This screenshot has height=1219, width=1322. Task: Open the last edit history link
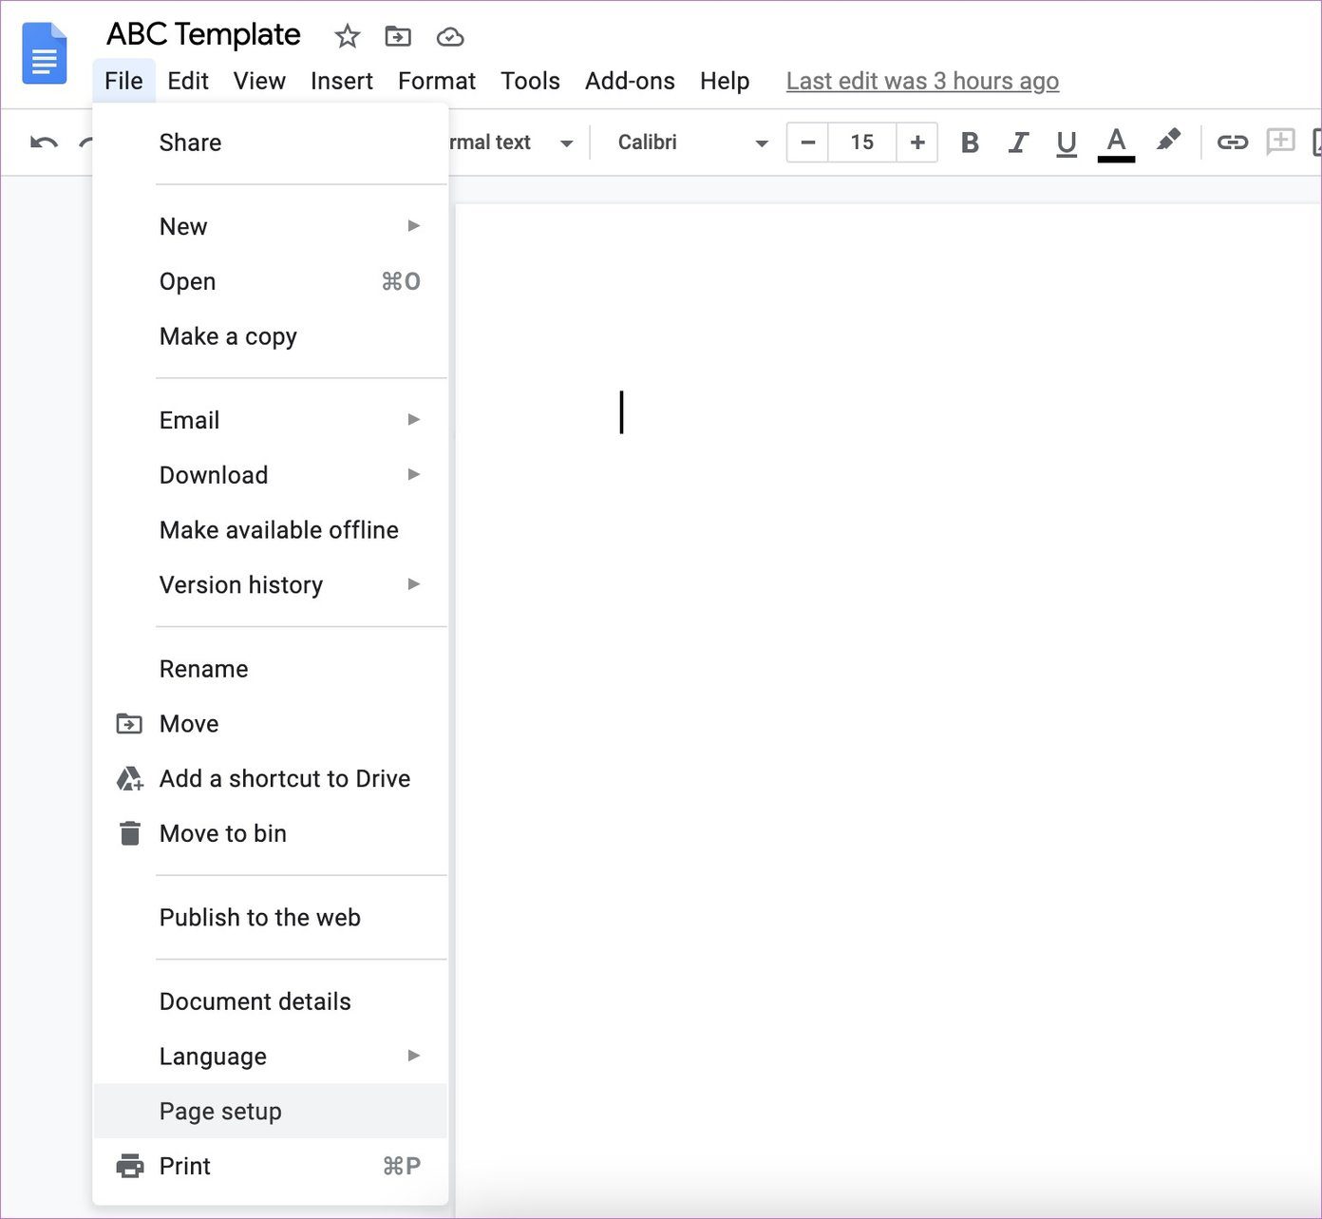(922, 82)
